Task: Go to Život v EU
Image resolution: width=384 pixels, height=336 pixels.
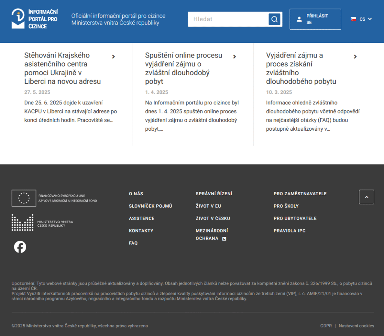Action: pos(208,206)
